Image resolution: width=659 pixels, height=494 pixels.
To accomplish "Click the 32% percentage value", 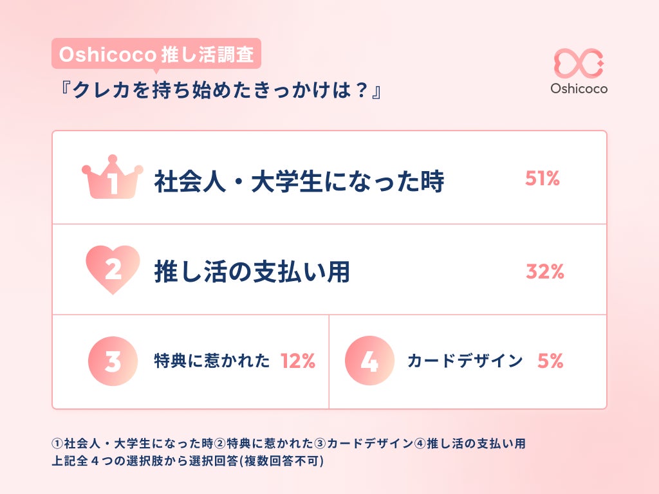I will pyautogui.click(x=544, y=271).
